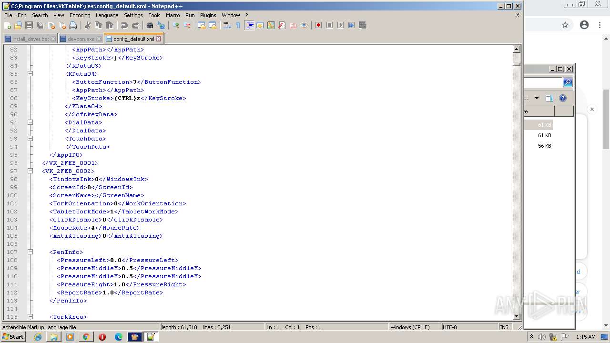Start macro recording with red record button
The height and width of the screenshot is (343, 610).
click(x=318, y=25)
